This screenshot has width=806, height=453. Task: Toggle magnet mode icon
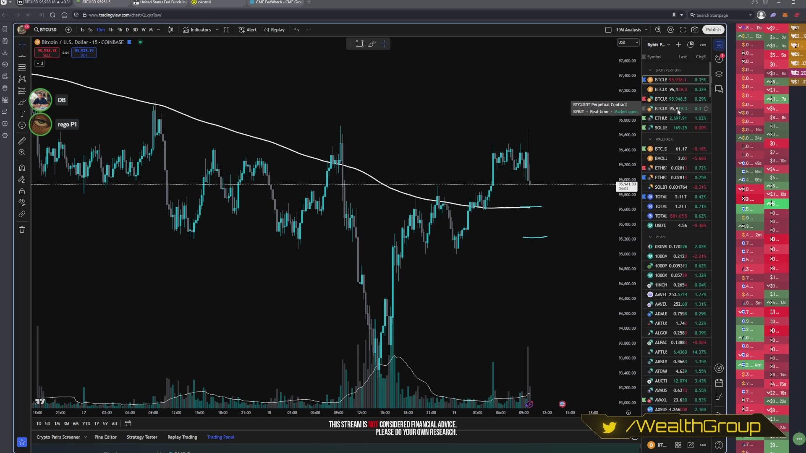[x=22, y=168]
